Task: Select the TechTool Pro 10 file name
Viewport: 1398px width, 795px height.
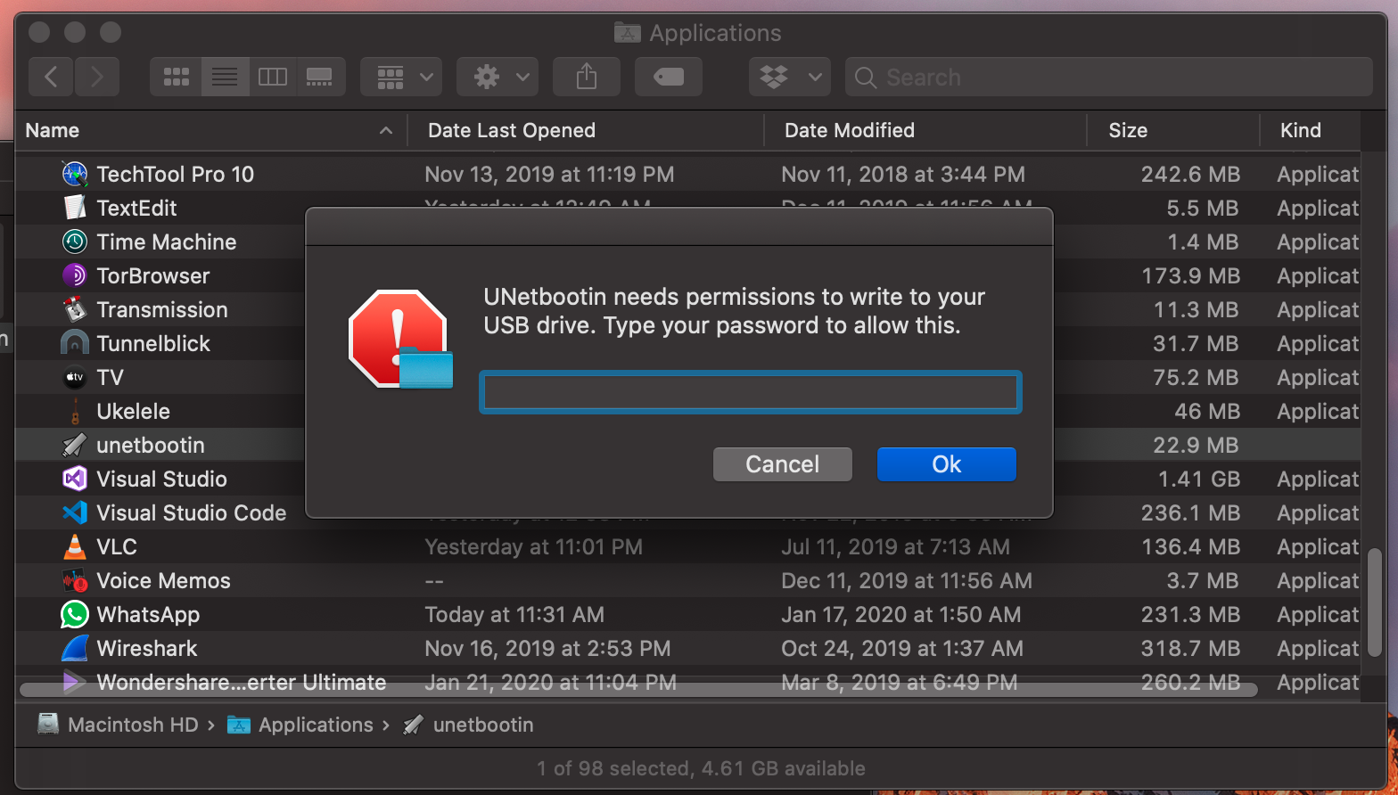Action: click(176, 174)
